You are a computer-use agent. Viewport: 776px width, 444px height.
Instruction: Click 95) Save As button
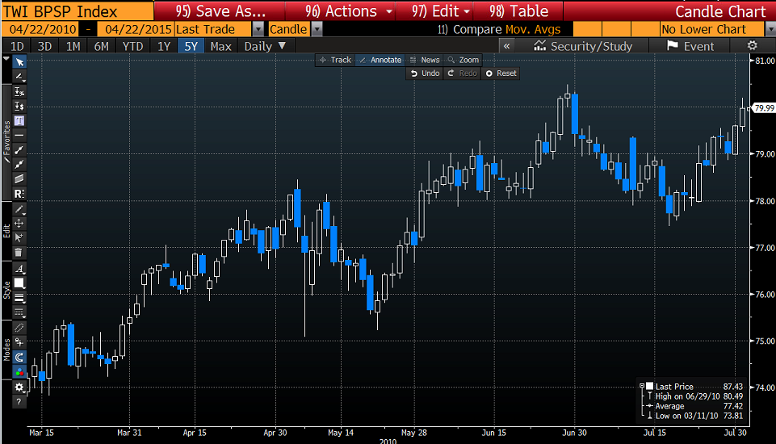(x=220, y=10)
